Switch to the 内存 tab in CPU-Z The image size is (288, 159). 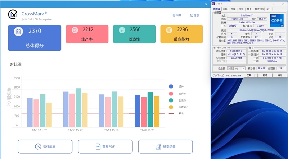coord(233,9)
